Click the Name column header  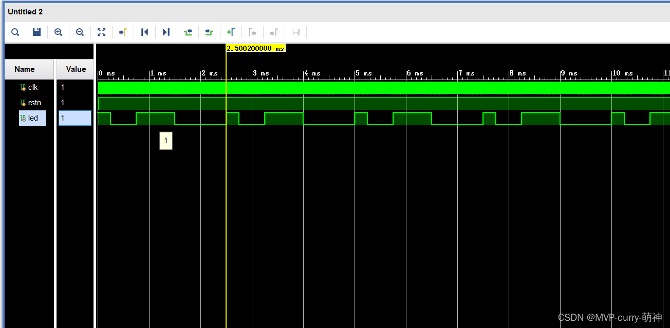pos(29,69)
